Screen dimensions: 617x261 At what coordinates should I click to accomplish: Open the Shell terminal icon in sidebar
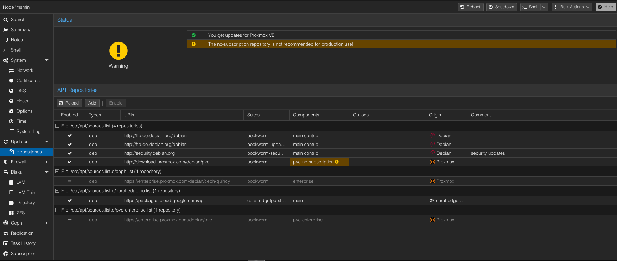pos(6,50)
